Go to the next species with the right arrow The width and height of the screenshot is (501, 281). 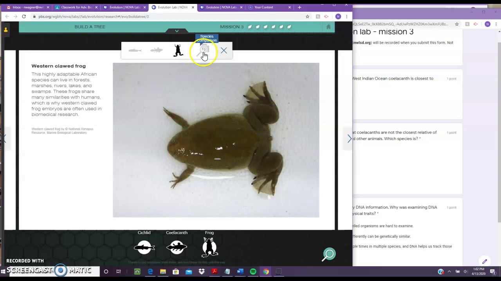coord(350,139)
